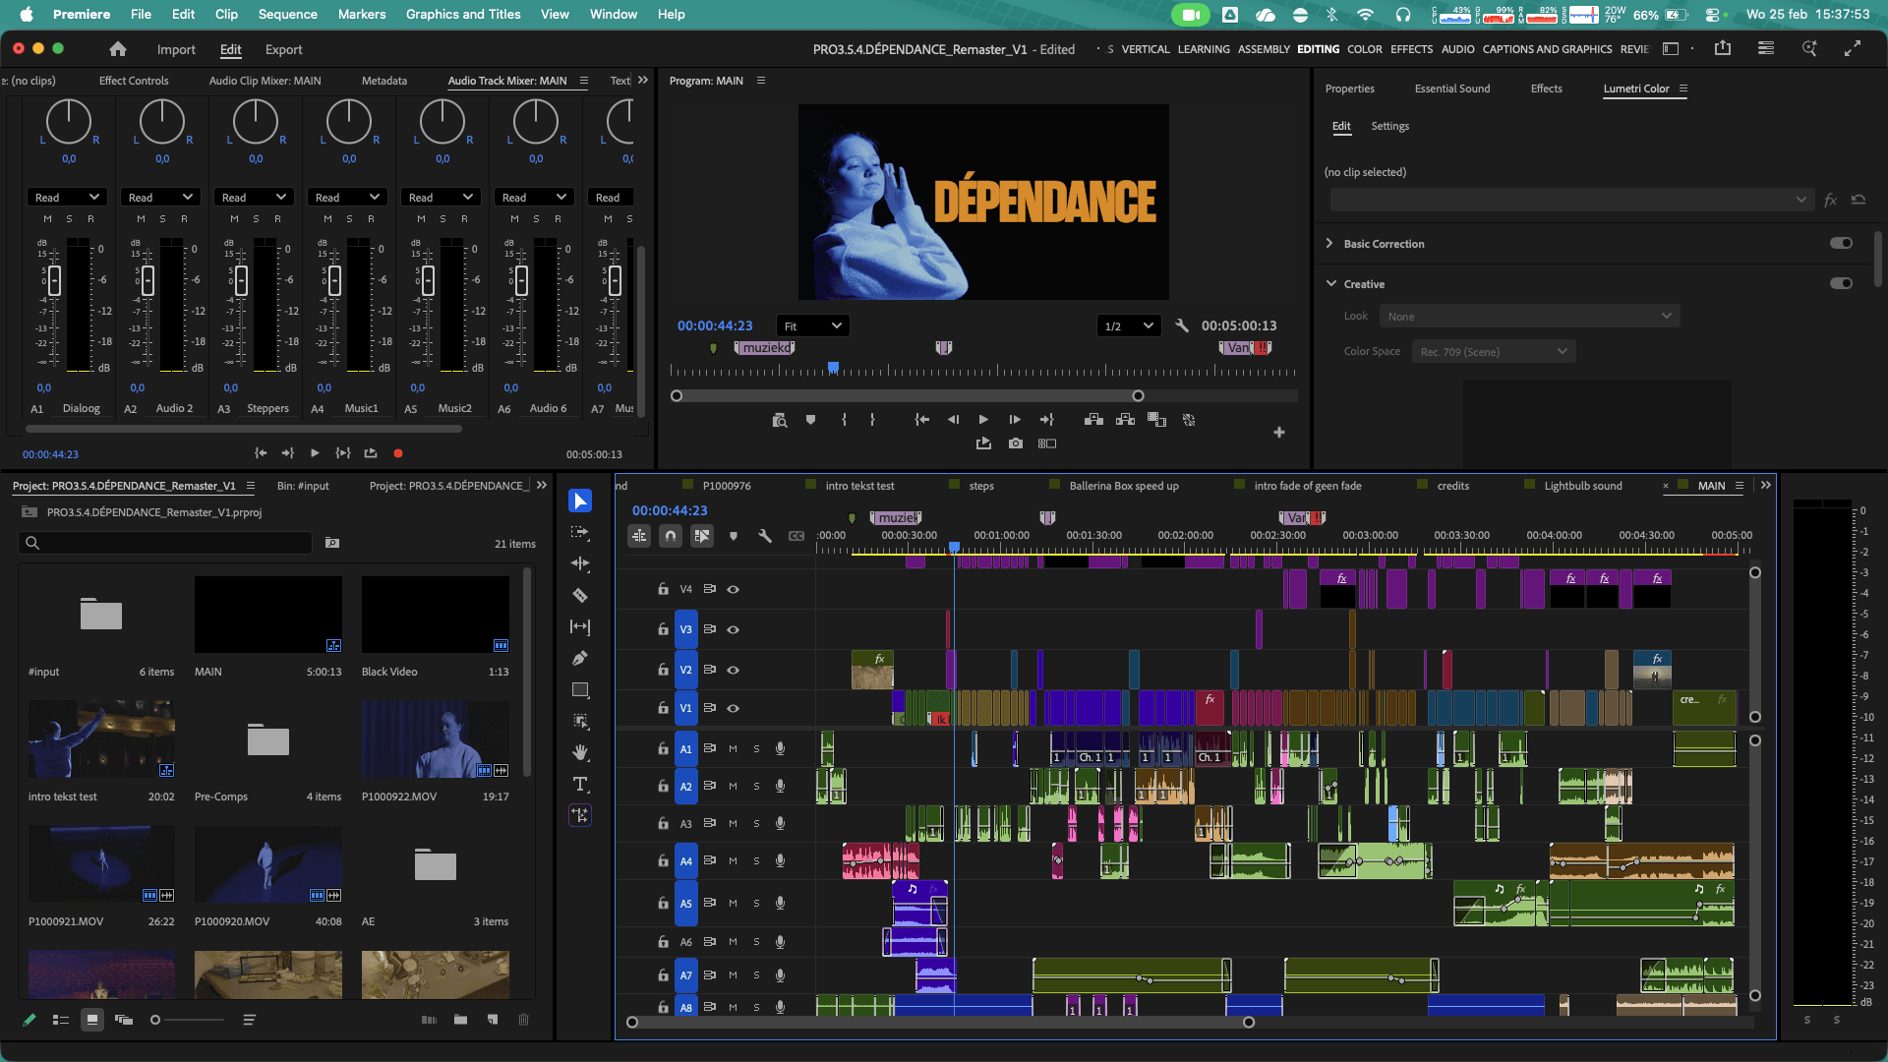Add marker in Program monitor
Image resolution: width=1888 pixels, height=1062 pixels.
pos(810,420)
